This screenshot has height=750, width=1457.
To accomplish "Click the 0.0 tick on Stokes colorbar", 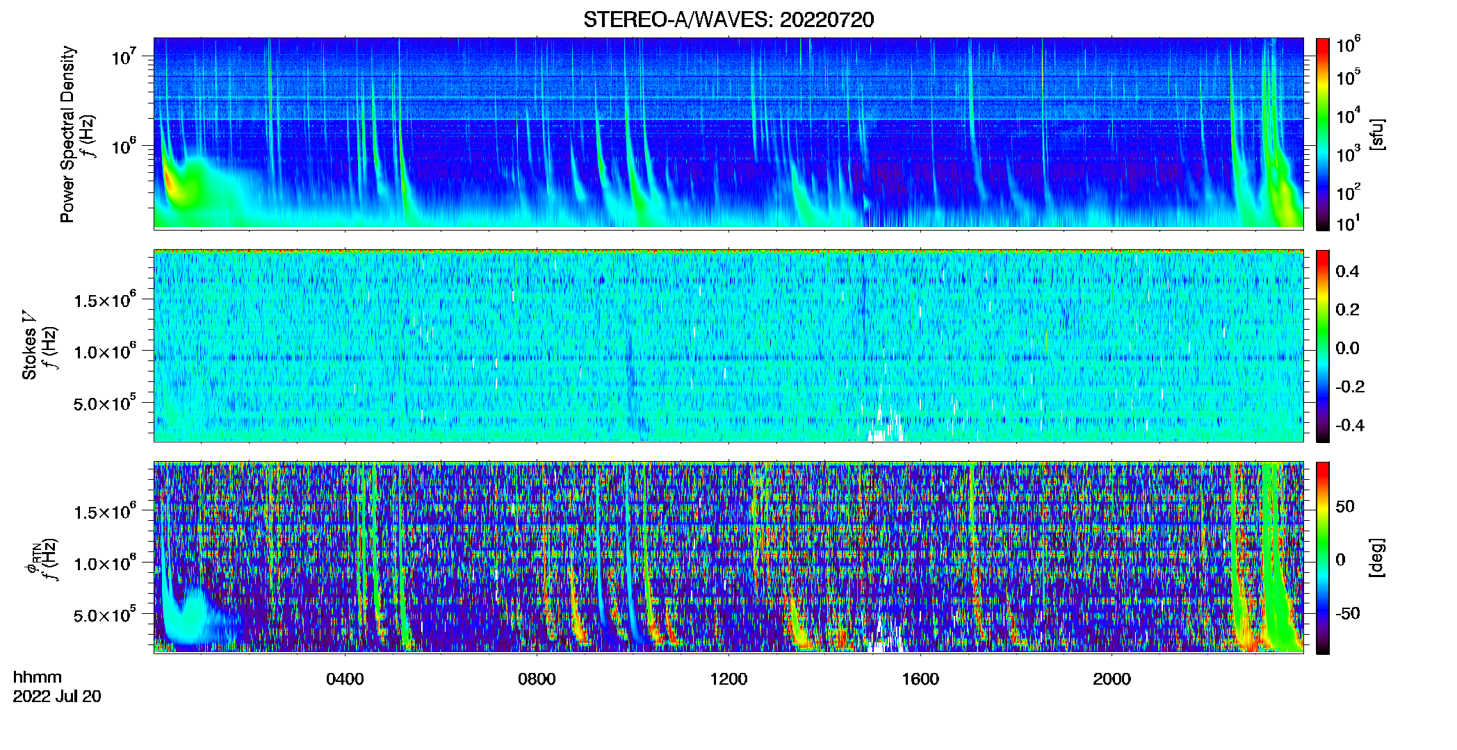I will 1347,349.
